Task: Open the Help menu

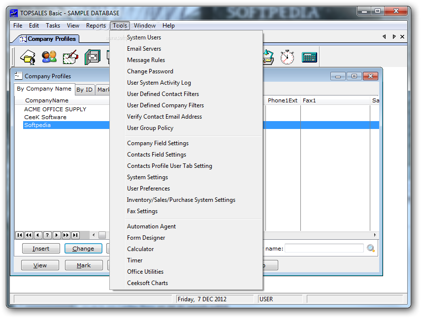Action: pyautogui.click(x=168, y=26)
